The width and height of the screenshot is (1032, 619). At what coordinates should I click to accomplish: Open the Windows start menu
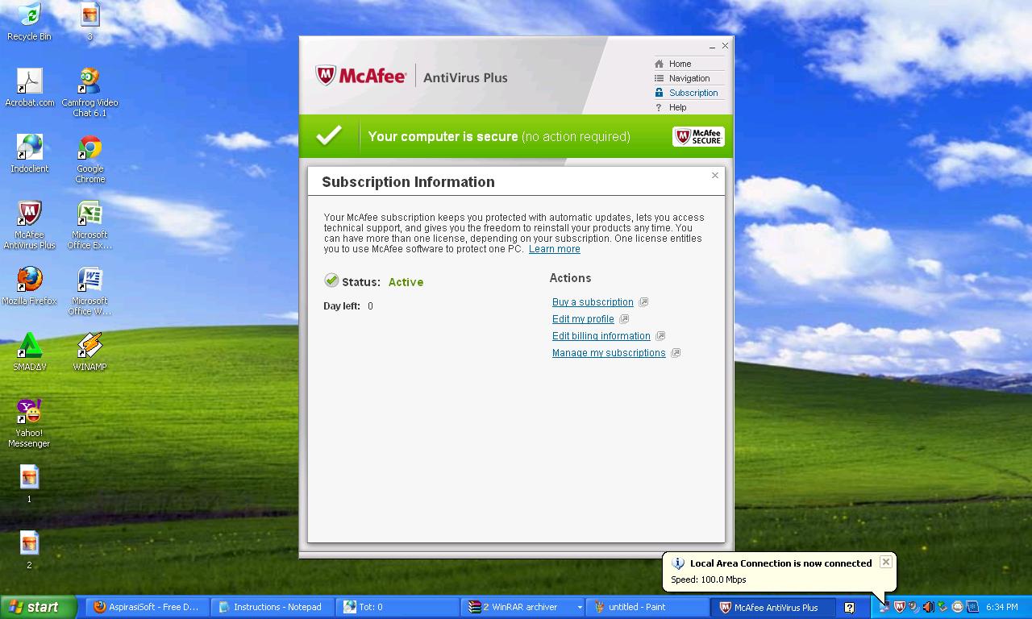(39, 607)
